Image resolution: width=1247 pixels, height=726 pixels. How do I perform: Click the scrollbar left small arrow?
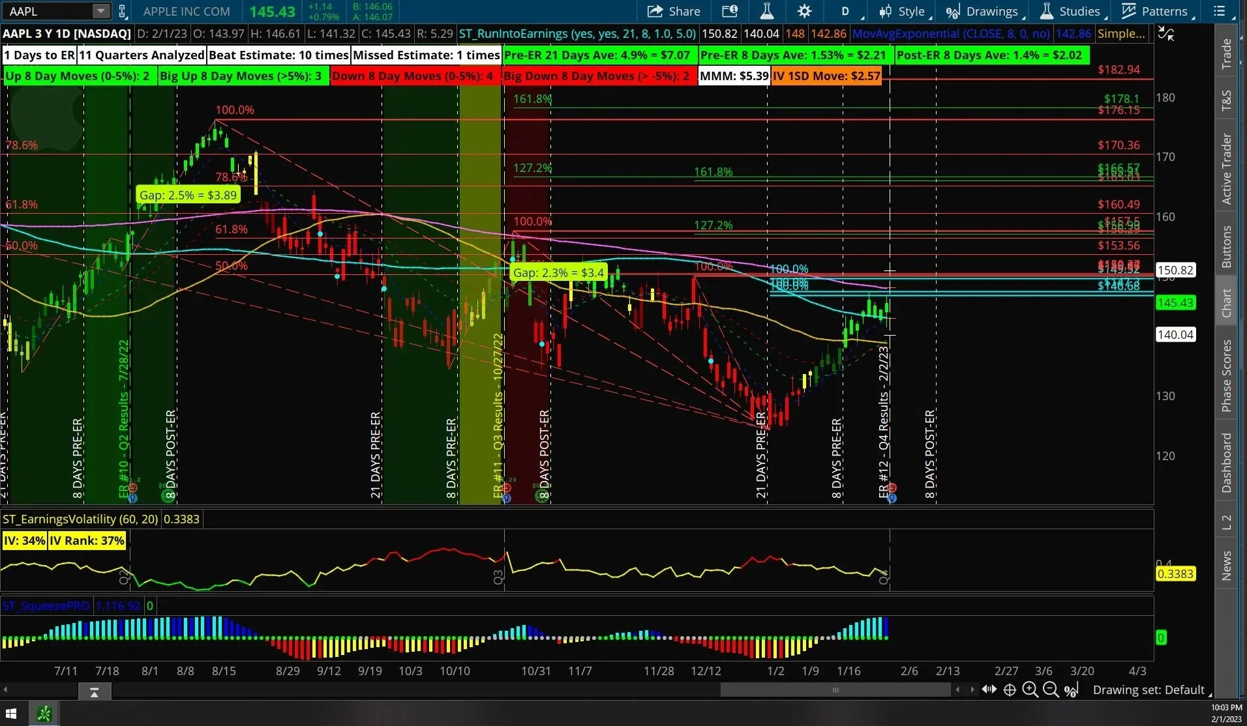click(957, 690)
